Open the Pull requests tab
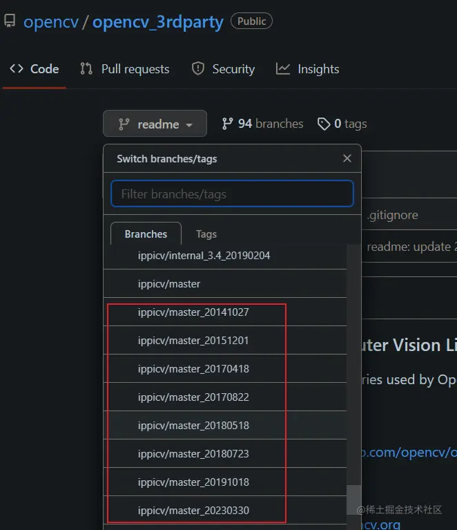This screenshot has width=457, height=530. coord(125,69)
